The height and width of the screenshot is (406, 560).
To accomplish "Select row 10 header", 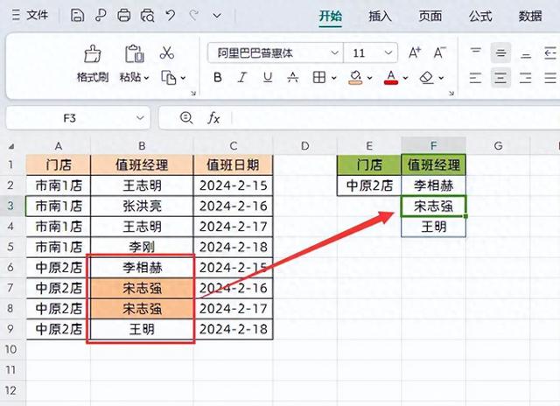I will tap(10, 349).
